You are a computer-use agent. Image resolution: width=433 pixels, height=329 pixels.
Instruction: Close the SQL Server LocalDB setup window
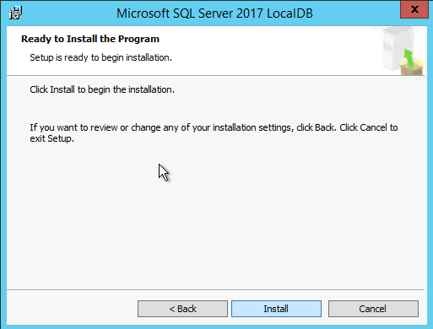point(414,9)
